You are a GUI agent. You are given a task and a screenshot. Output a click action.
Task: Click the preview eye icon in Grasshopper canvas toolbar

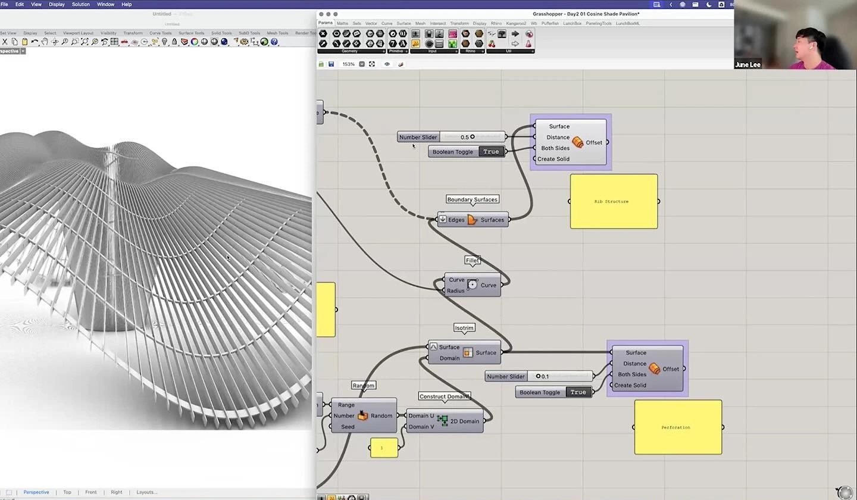tap(387, 64)
